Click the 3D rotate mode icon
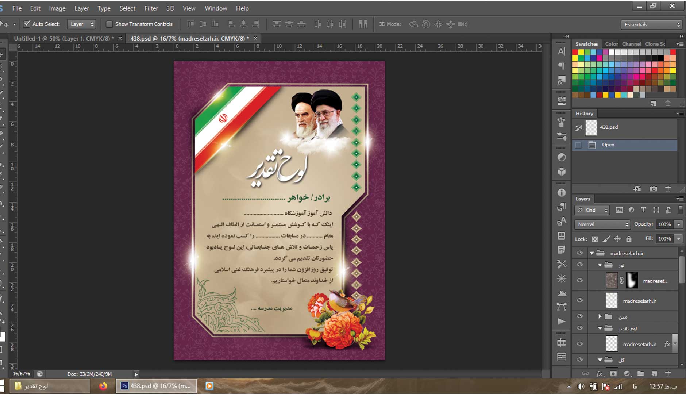Viewport: 686px width, 396px height. [413, 24]
